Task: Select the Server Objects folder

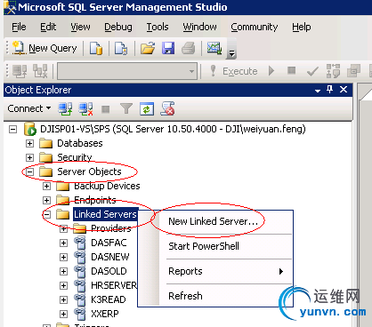Action: pos(89,171)
